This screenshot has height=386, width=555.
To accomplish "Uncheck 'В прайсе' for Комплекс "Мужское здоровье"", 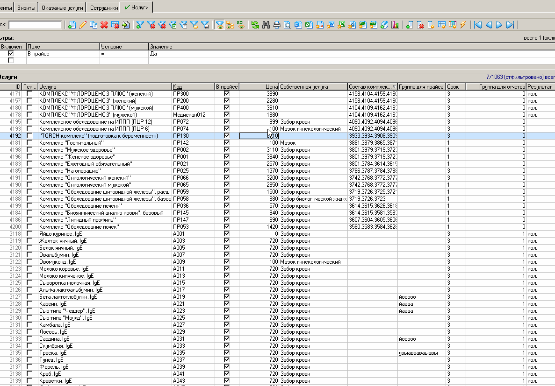I will coord(227,150).
